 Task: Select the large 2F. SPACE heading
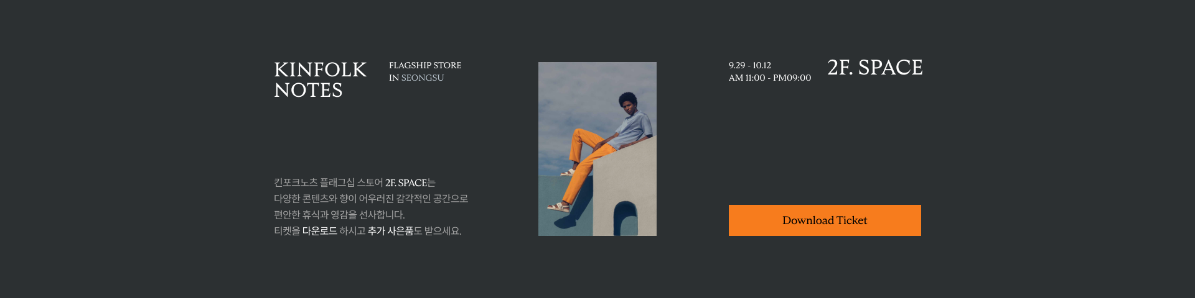(x=874, y=67)
